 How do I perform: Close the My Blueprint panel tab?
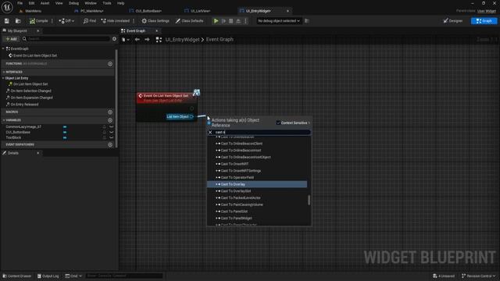37,31
